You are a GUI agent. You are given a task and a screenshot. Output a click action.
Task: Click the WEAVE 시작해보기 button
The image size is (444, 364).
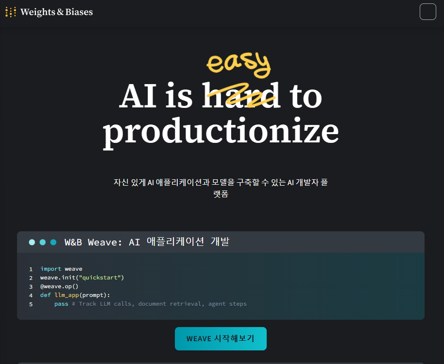(221, 339)
